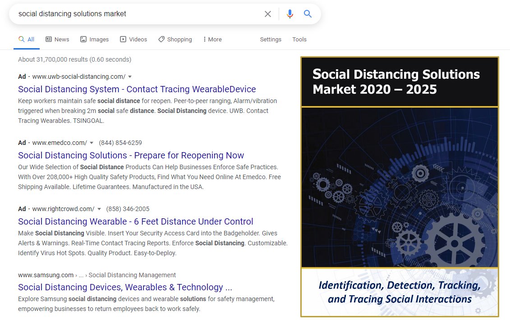Open search Settings
This screenshot has height=320, width=510.
coord(271,39)
